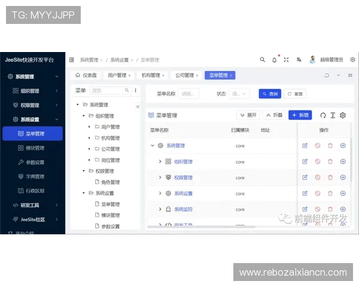The image size is (359, 287).
Task: Add child under 系统管理 row with plus icon
Action: click(x=343, y=145)
